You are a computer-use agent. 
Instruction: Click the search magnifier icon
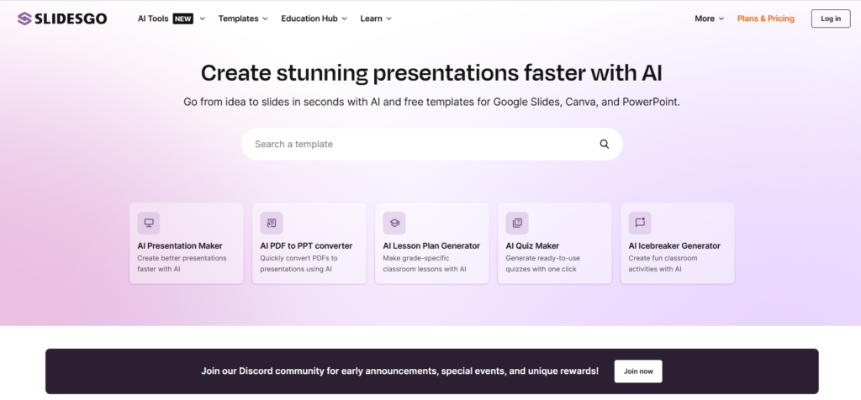point(604,145)
